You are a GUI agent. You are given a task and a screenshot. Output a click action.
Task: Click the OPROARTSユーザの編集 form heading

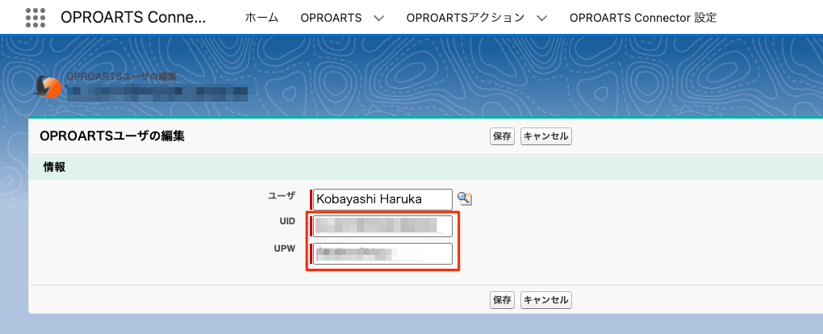pyautogui.click(x=112, y=136)
